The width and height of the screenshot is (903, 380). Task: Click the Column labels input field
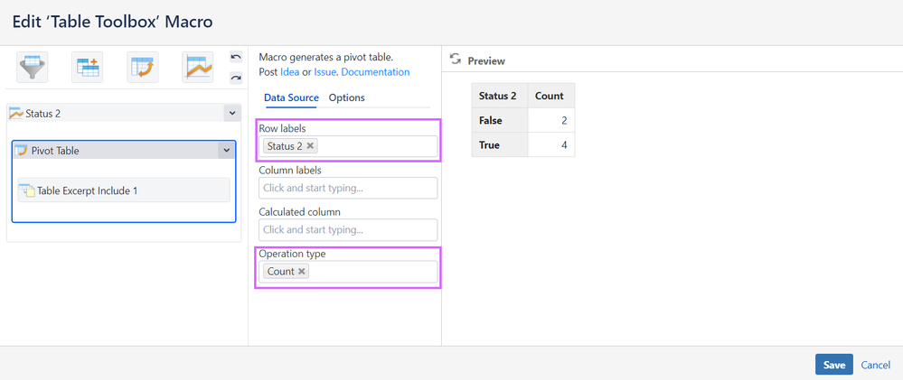pos(348,188)
